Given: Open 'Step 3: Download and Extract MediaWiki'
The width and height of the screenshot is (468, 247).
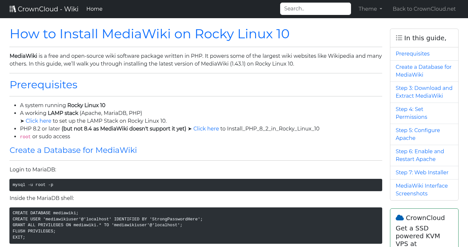Looking at the screenshot, I should [x=424, y=92].
